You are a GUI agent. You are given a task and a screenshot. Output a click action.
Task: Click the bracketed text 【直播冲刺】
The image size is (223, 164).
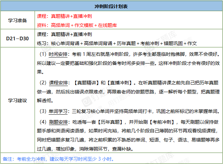[x=120, y=83]
